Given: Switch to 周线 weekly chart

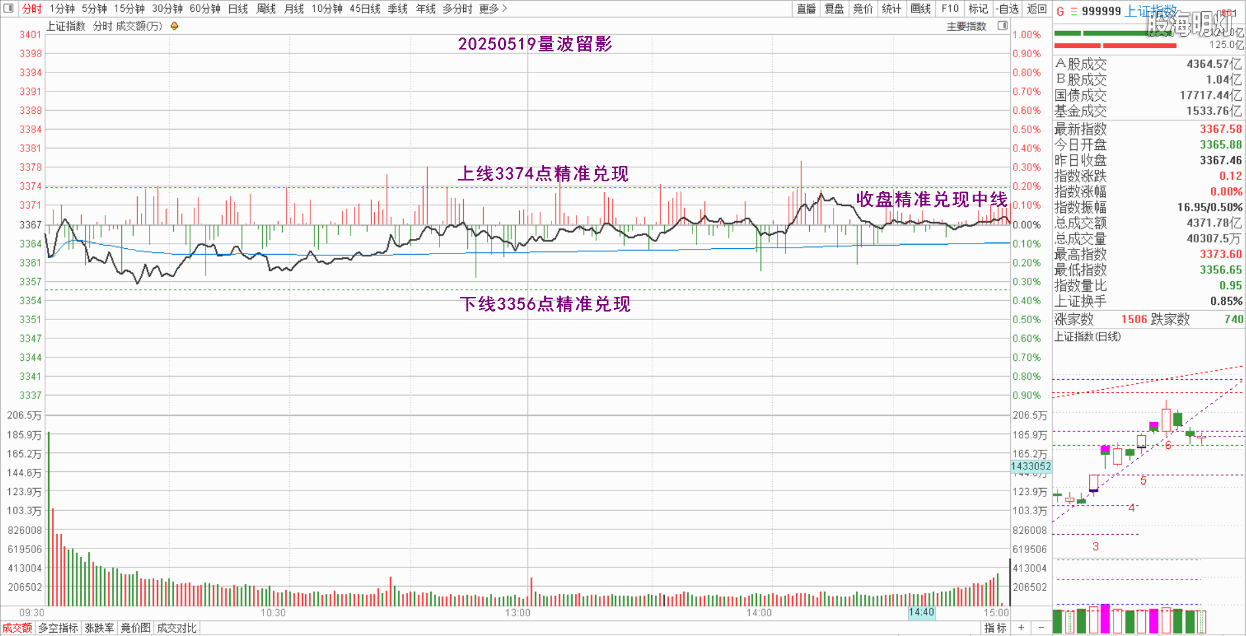Looking at the screenshot, I should point(266,9).
